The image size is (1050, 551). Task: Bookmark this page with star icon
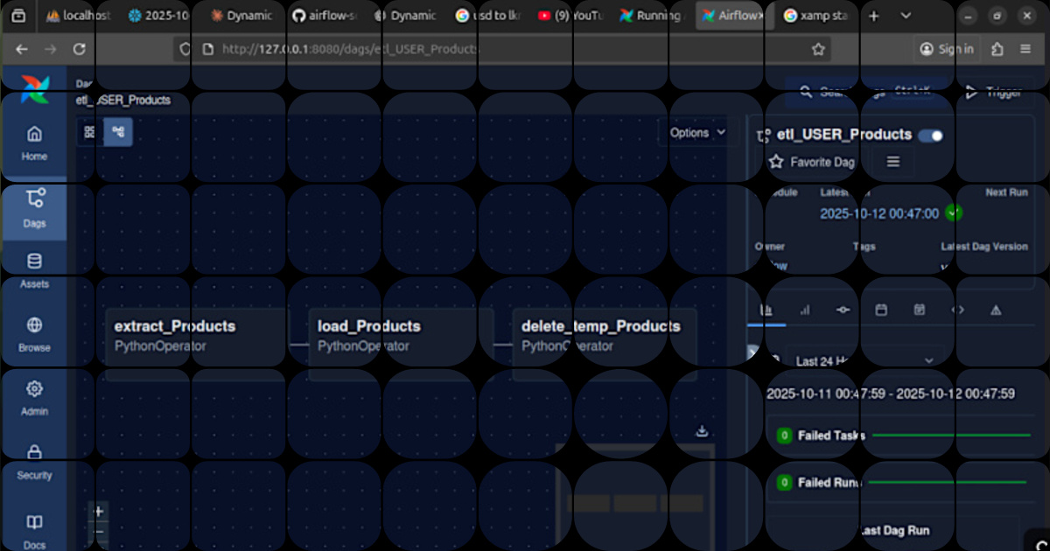point(818,50)
